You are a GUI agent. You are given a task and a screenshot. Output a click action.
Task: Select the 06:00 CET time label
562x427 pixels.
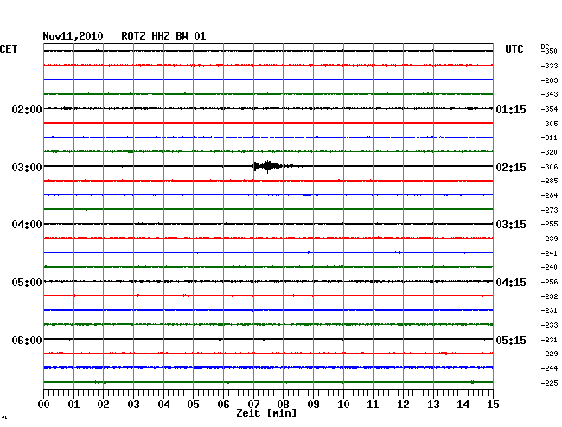coord(27,340)
